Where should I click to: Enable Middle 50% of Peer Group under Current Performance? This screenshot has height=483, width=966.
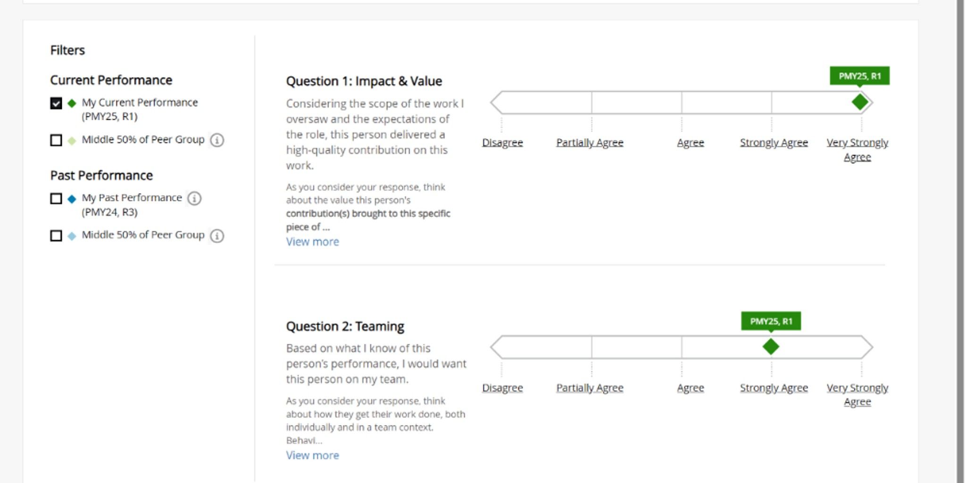pyautogui.click(x=56, y=140)
